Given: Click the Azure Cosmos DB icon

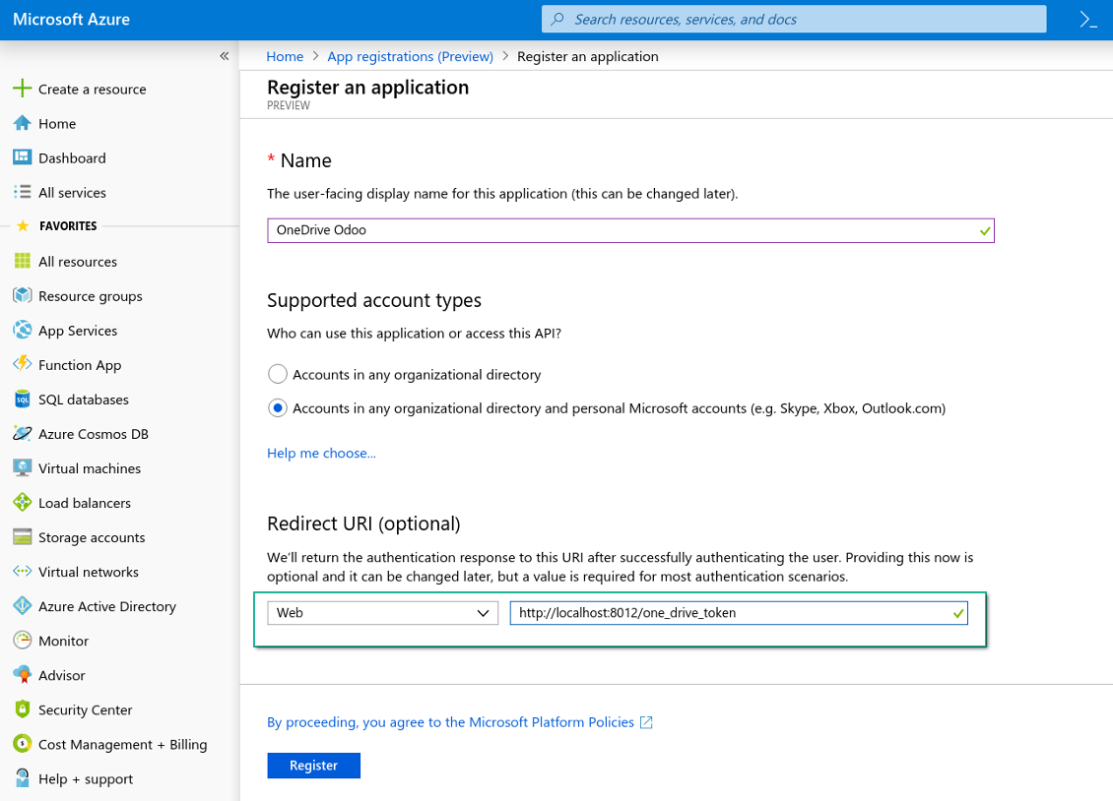Looking at the screenshot, I should (22, 434).
